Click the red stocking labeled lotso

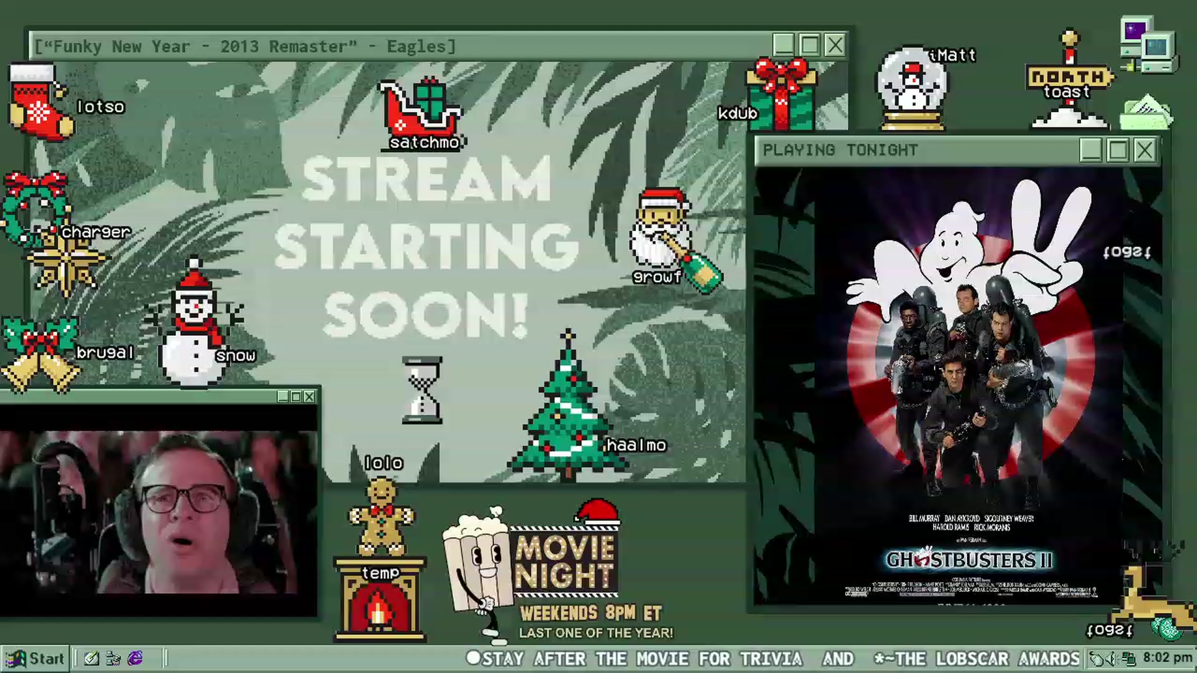(41, 101)
